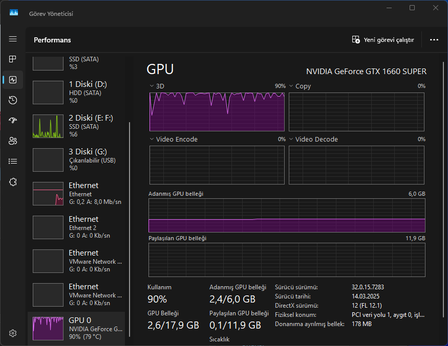Click the resource list vertical scrollbar
The height and width of the screenshot is (346, 448).
(x=130, y=230)
